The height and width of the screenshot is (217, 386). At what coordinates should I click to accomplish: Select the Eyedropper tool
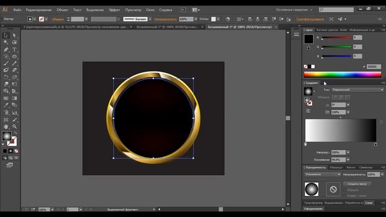pyautogui.click(x=6, y=105)
